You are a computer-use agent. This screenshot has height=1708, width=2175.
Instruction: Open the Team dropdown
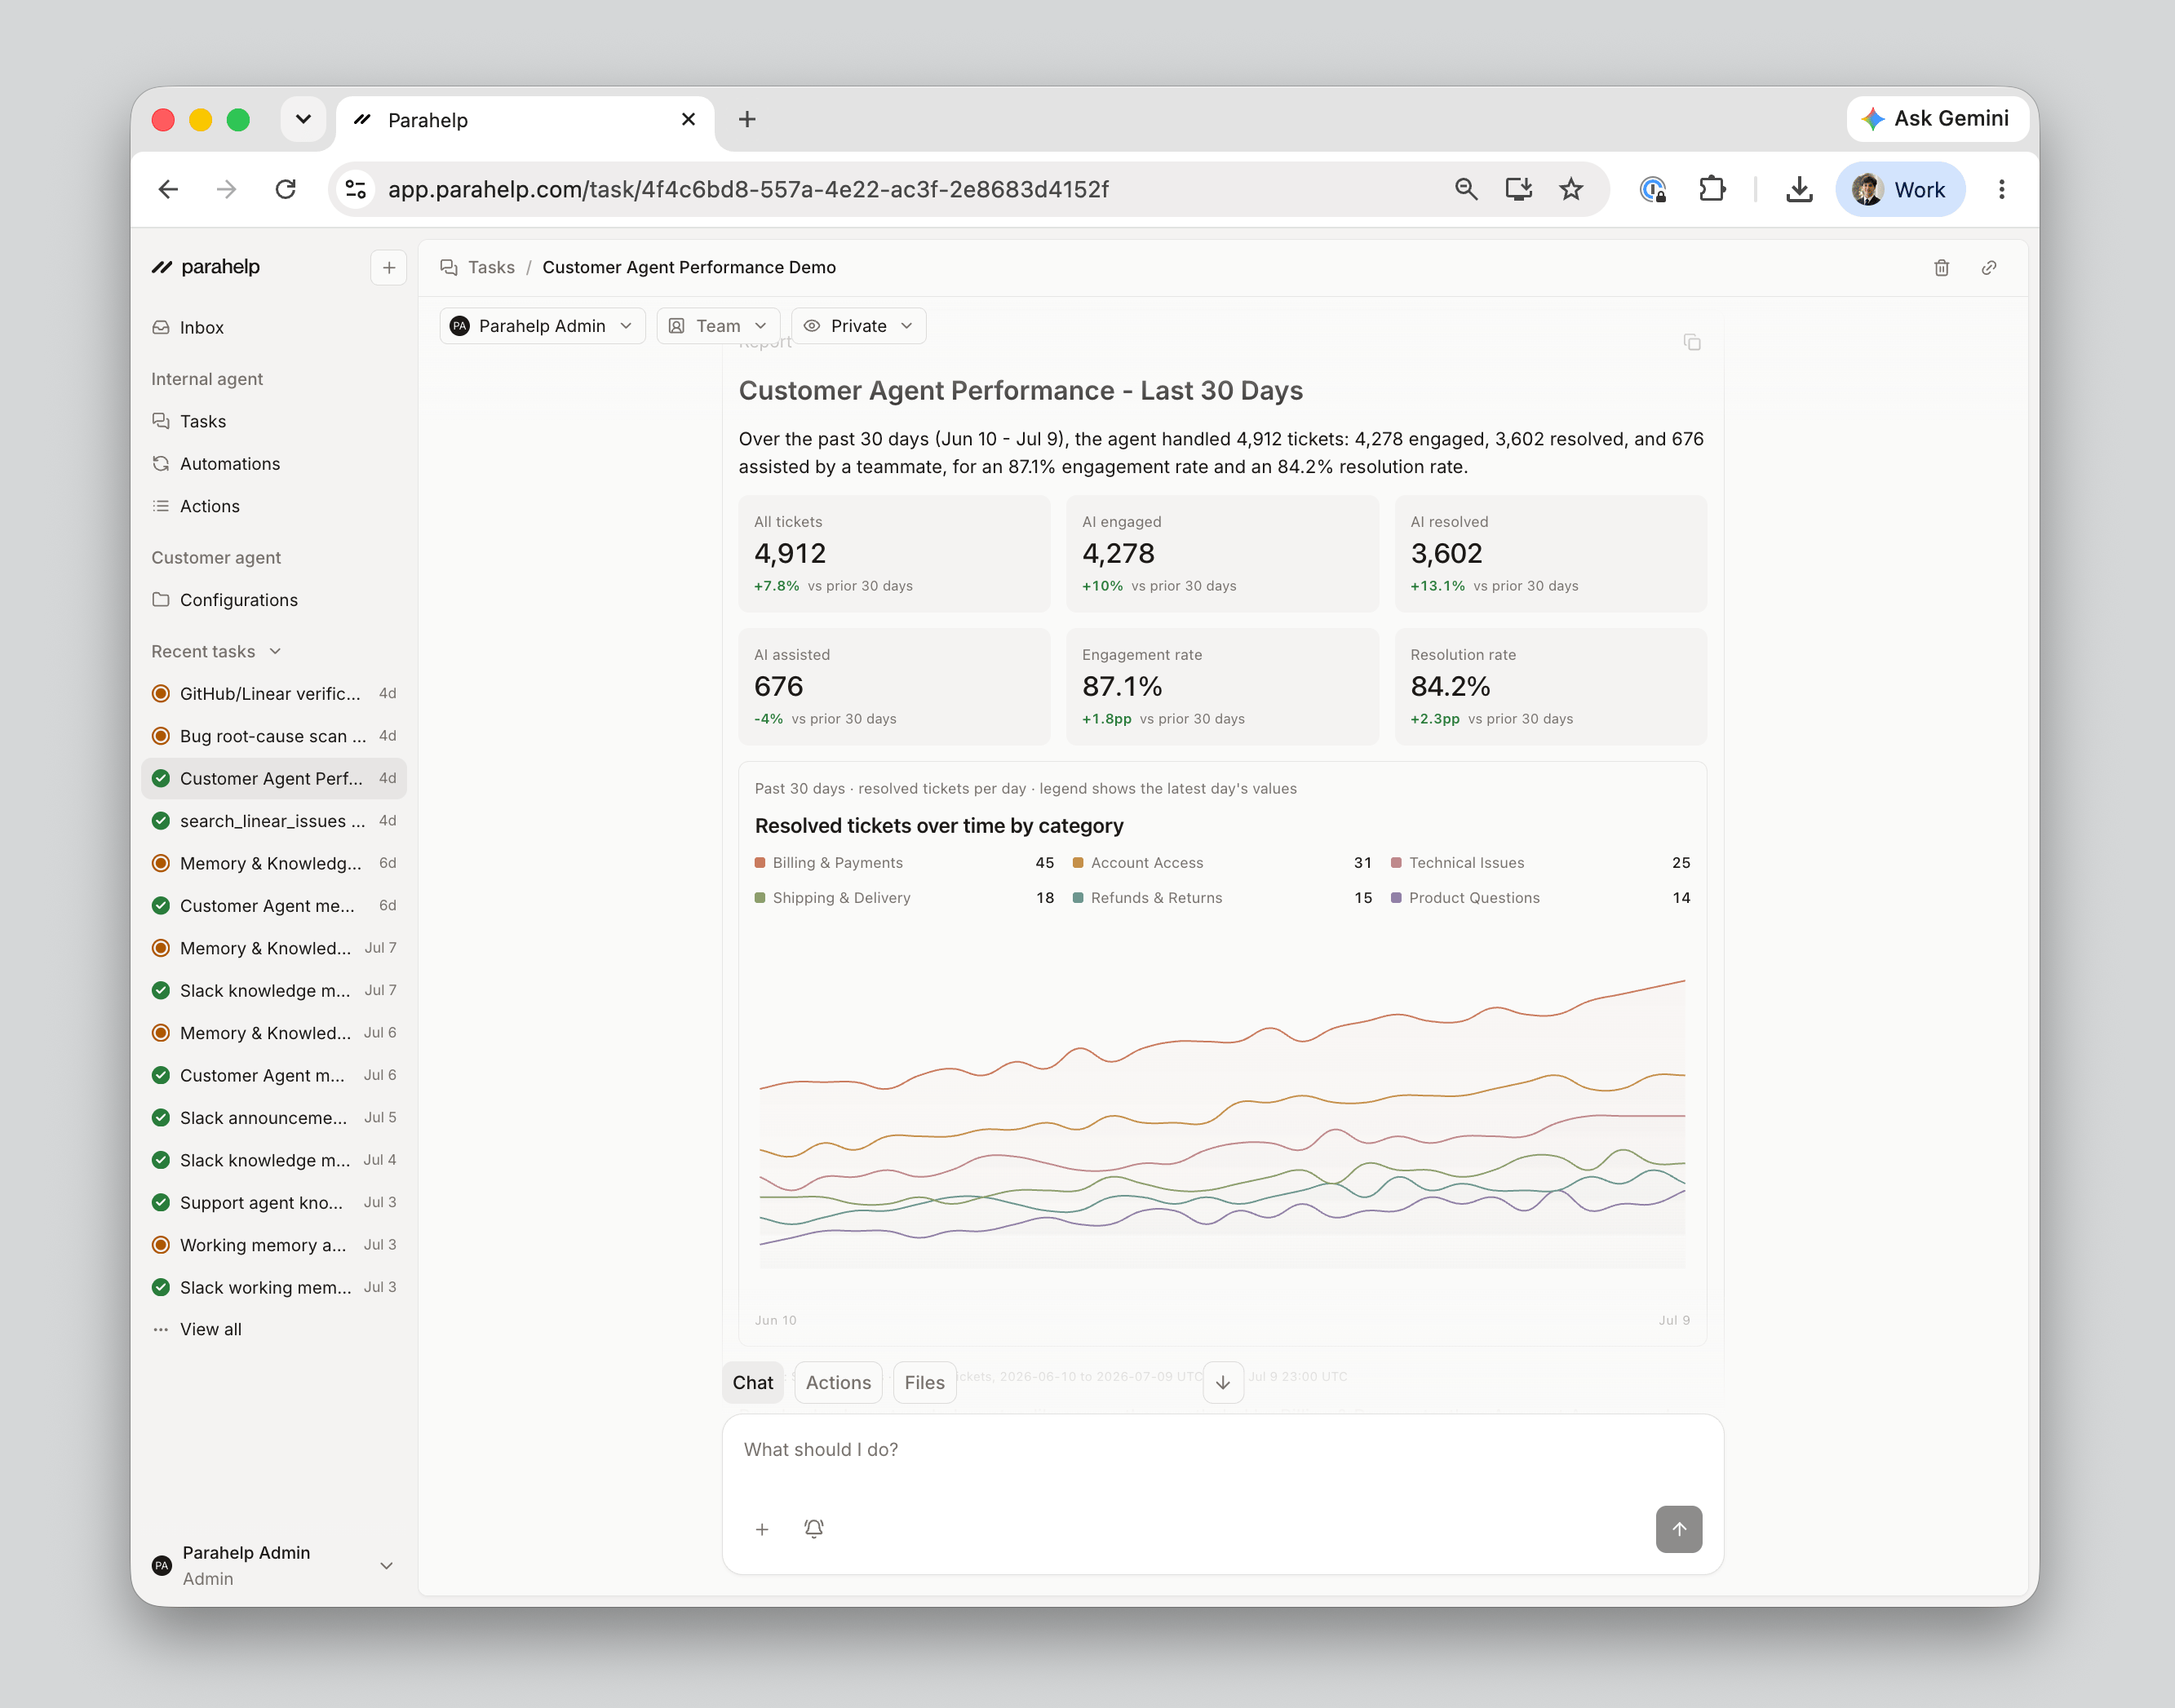click(718, 326)
